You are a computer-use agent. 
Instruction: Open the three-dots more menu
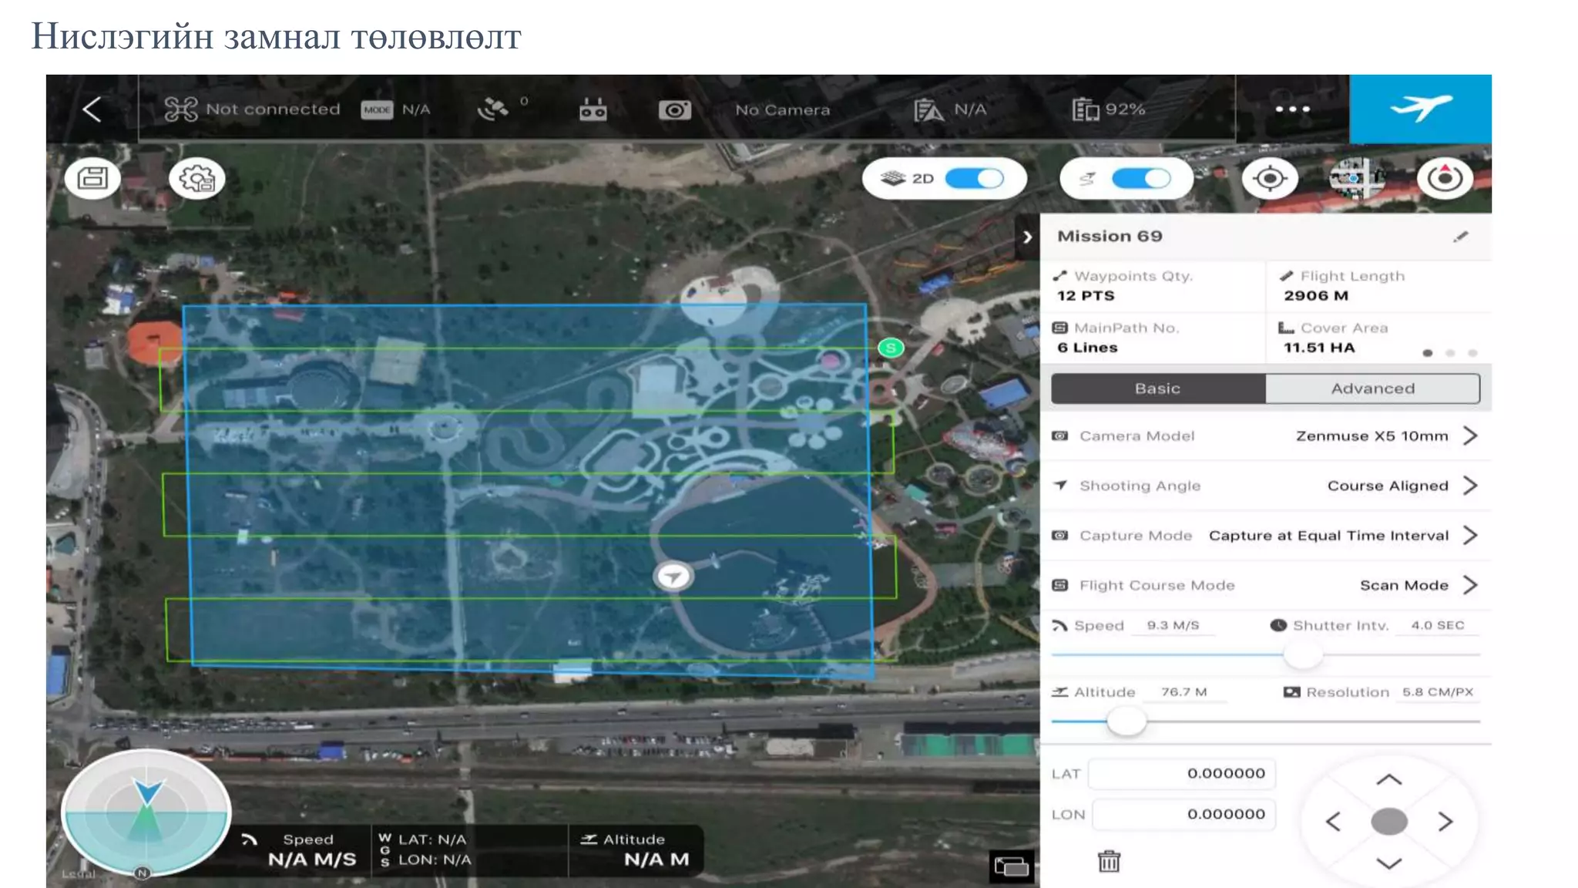1292,109
